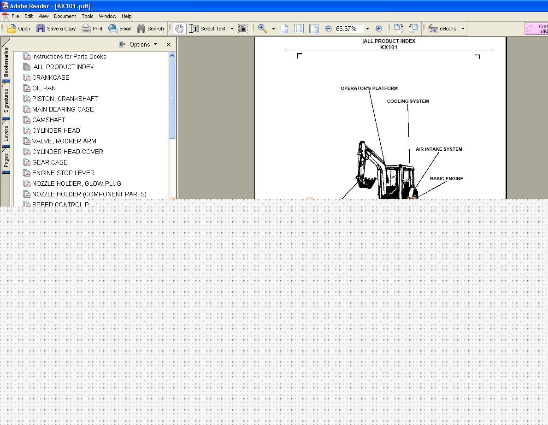This screenshot has width=548, height=425.
Task: Click the AIR INTAKE SYSTEM diagram label
Action: point(439,149)
